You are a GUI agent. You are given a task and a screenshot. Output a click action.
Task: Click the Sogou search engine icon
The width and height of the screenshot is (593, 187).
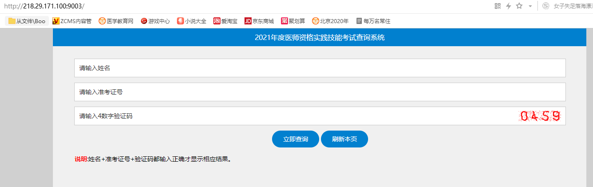[x=545, y=6]
